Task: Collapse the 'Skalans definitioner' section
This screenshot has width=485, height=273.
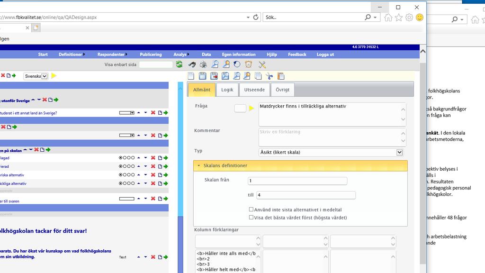Action: click(x=300, y=165)
